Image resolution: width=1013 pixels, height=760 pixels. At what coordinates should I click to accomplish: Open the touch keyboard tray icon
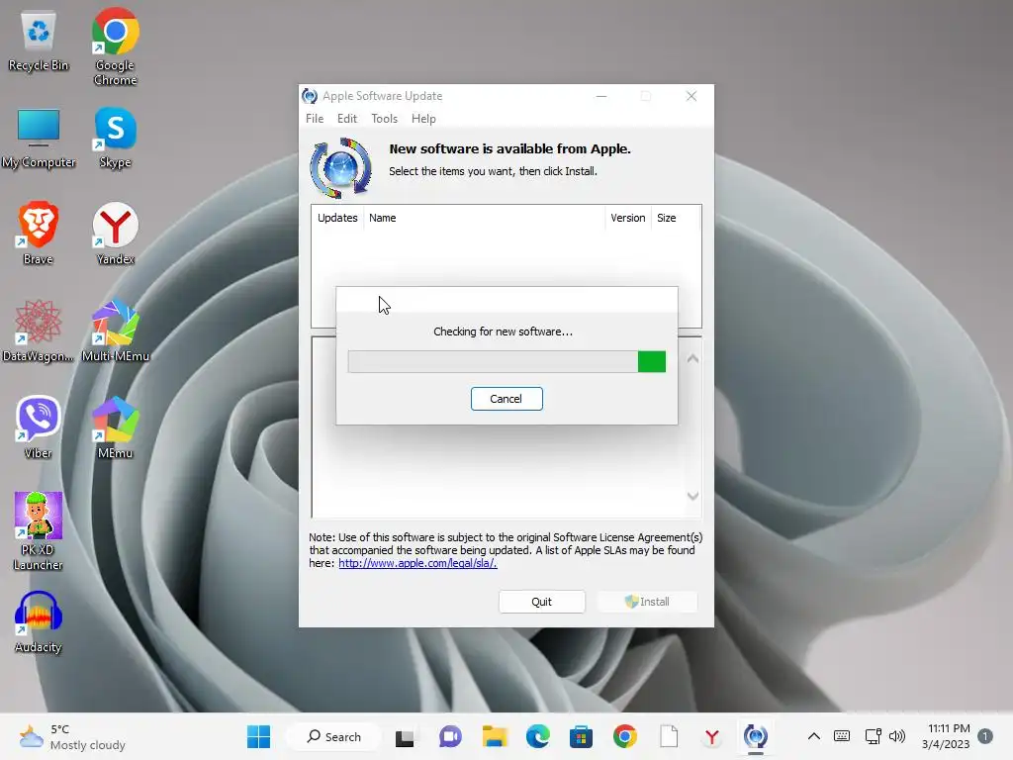[842, 736]
